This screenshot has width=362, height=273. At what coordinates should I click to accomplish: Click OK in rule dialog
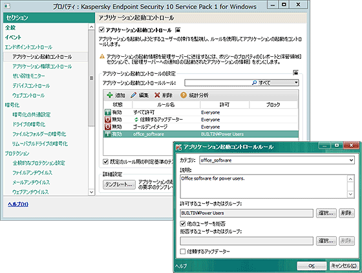[x=312, y=266]
